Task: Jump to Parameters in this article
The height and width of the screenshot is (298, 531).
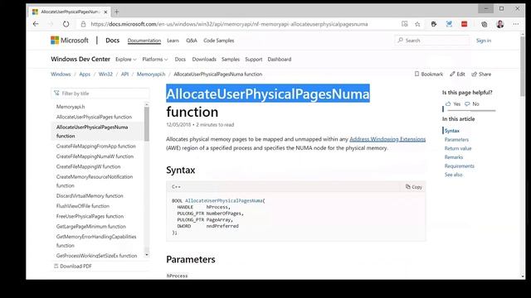Action: (456, 140)
